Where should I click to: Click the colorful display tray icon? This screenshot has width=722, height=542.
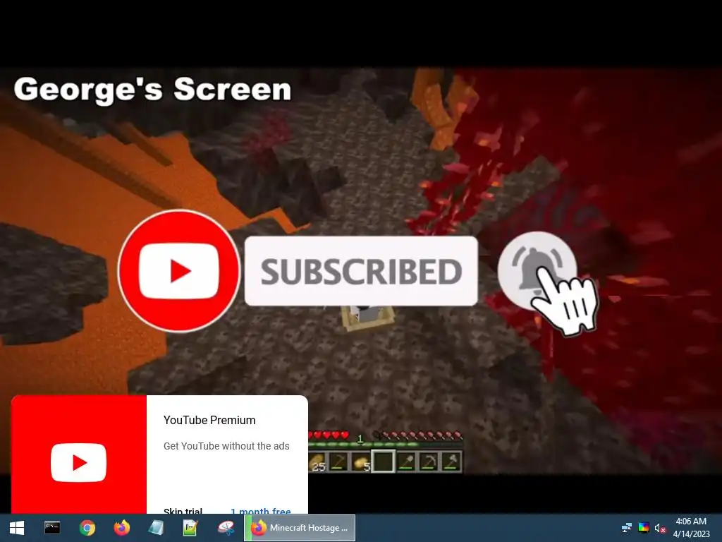coord(644,528)
